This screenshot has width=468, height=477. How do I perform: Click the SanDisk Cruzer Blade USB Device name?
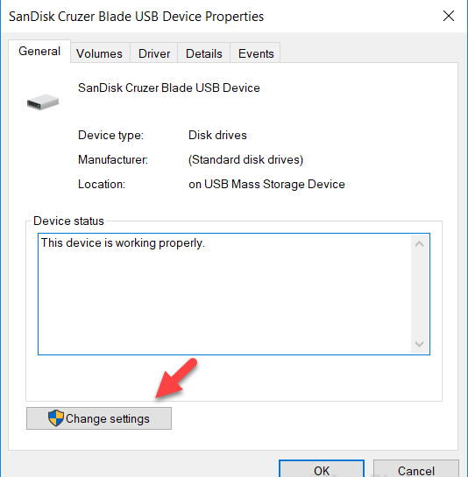(169, 88)
